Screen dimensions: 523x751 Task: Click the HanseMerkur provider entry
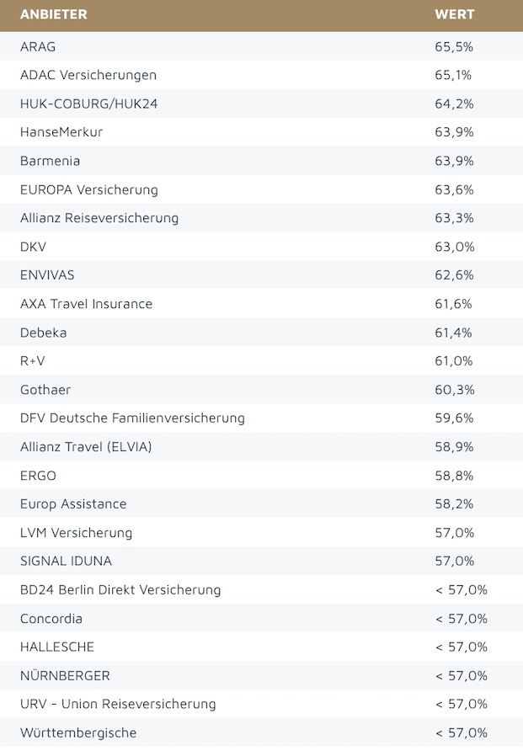[61, 132]
